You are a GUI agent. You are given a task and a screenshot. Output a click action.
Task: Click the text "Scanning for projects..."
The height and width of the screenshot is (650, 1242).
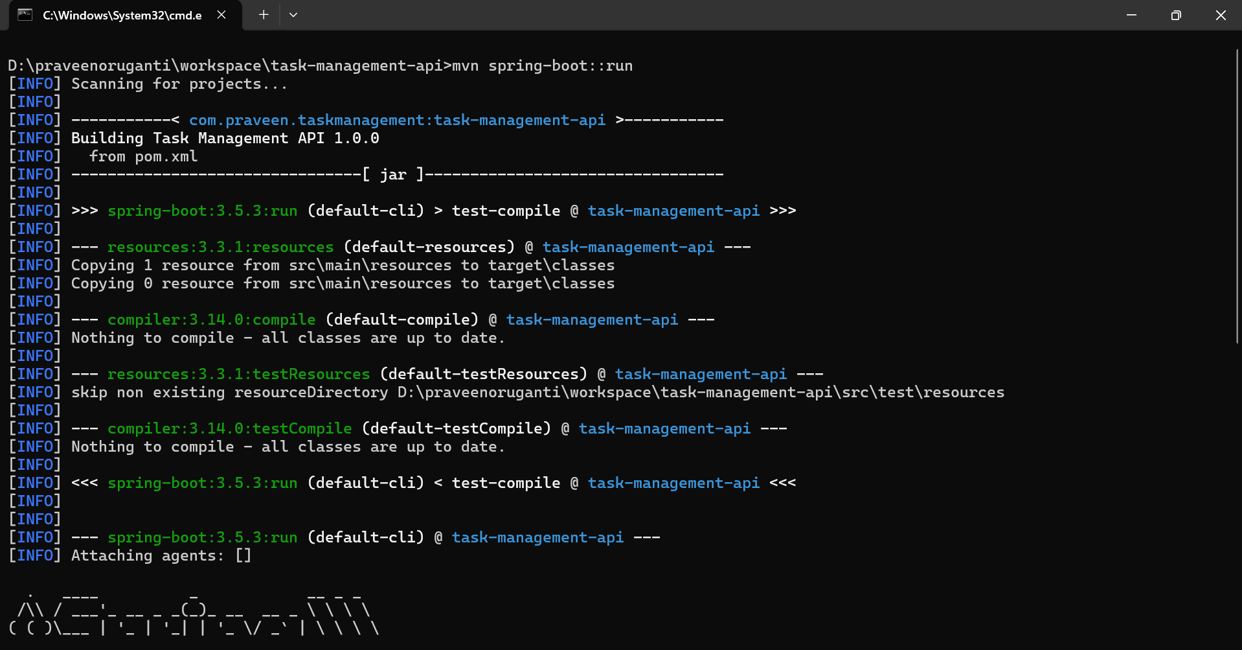(179, 84)
